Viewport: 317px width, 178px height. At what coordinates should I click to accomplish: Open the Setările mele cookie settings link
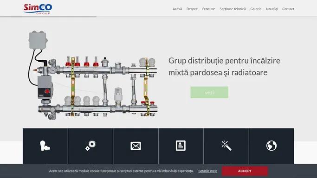click(x=207, y=171)
